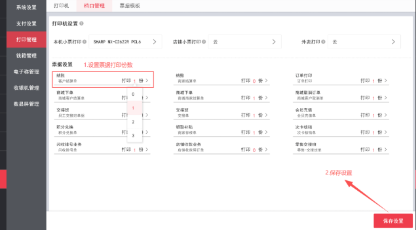The width and height of the screenshot is (420, 240).
Task: Open 本机小票打印 printer selection field
Action: pos(125,42)
